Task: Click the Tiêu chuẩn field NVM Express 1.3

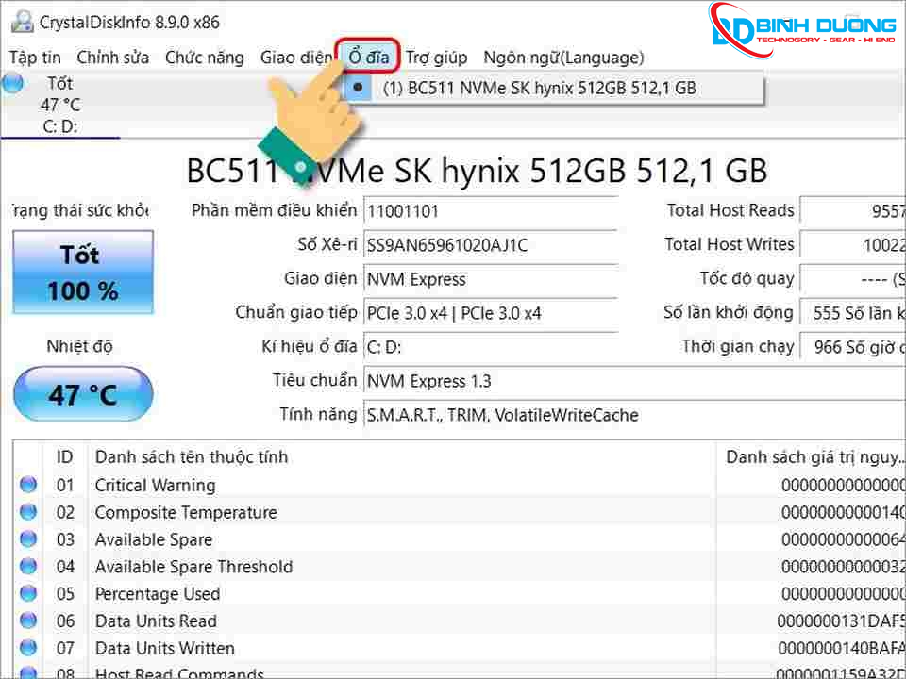Action: tap(634, 381)
